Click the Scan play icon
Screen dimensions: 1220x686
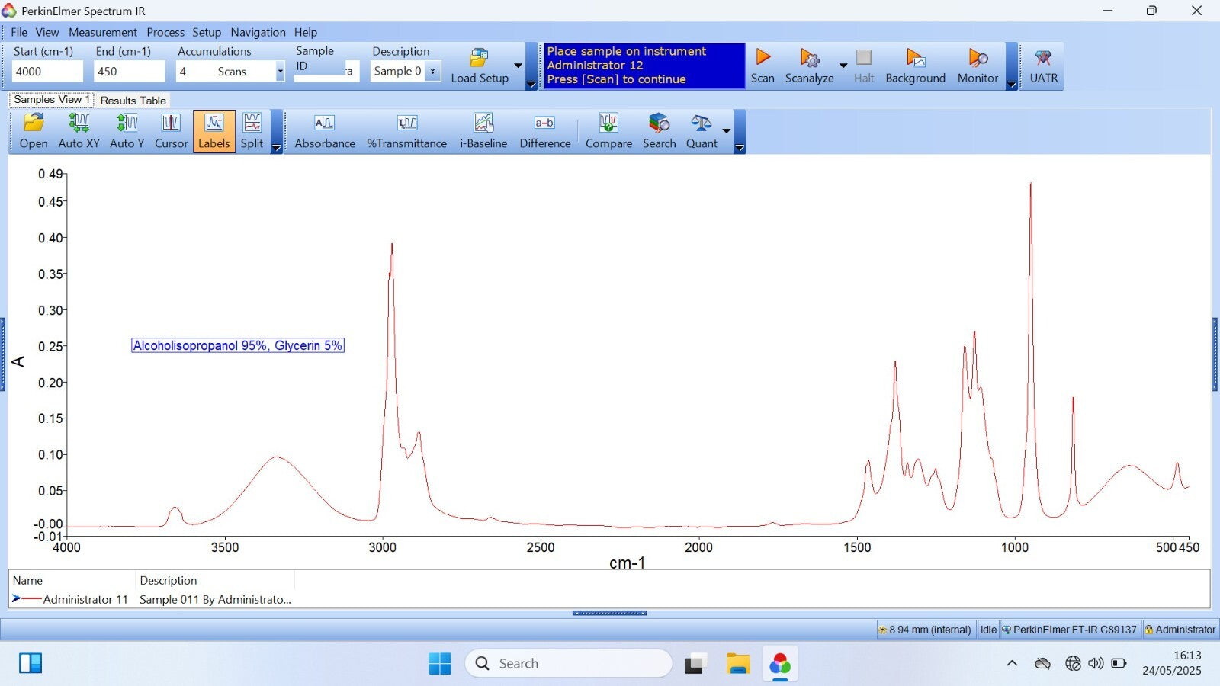(762, 59)
